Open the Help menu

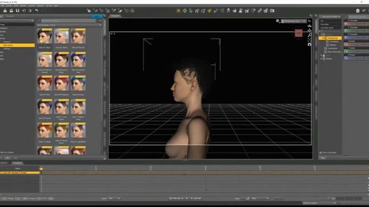[56, 5]
